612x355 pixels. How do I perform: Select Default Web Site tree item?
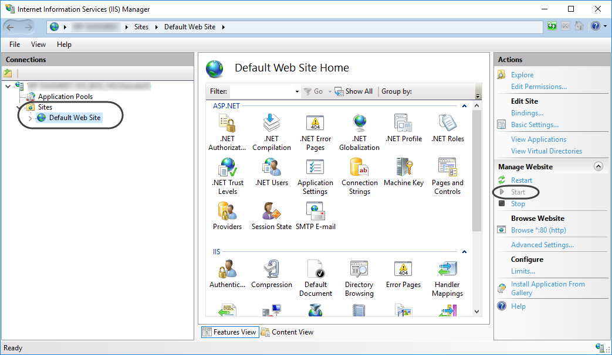click(x=75, y=118)
